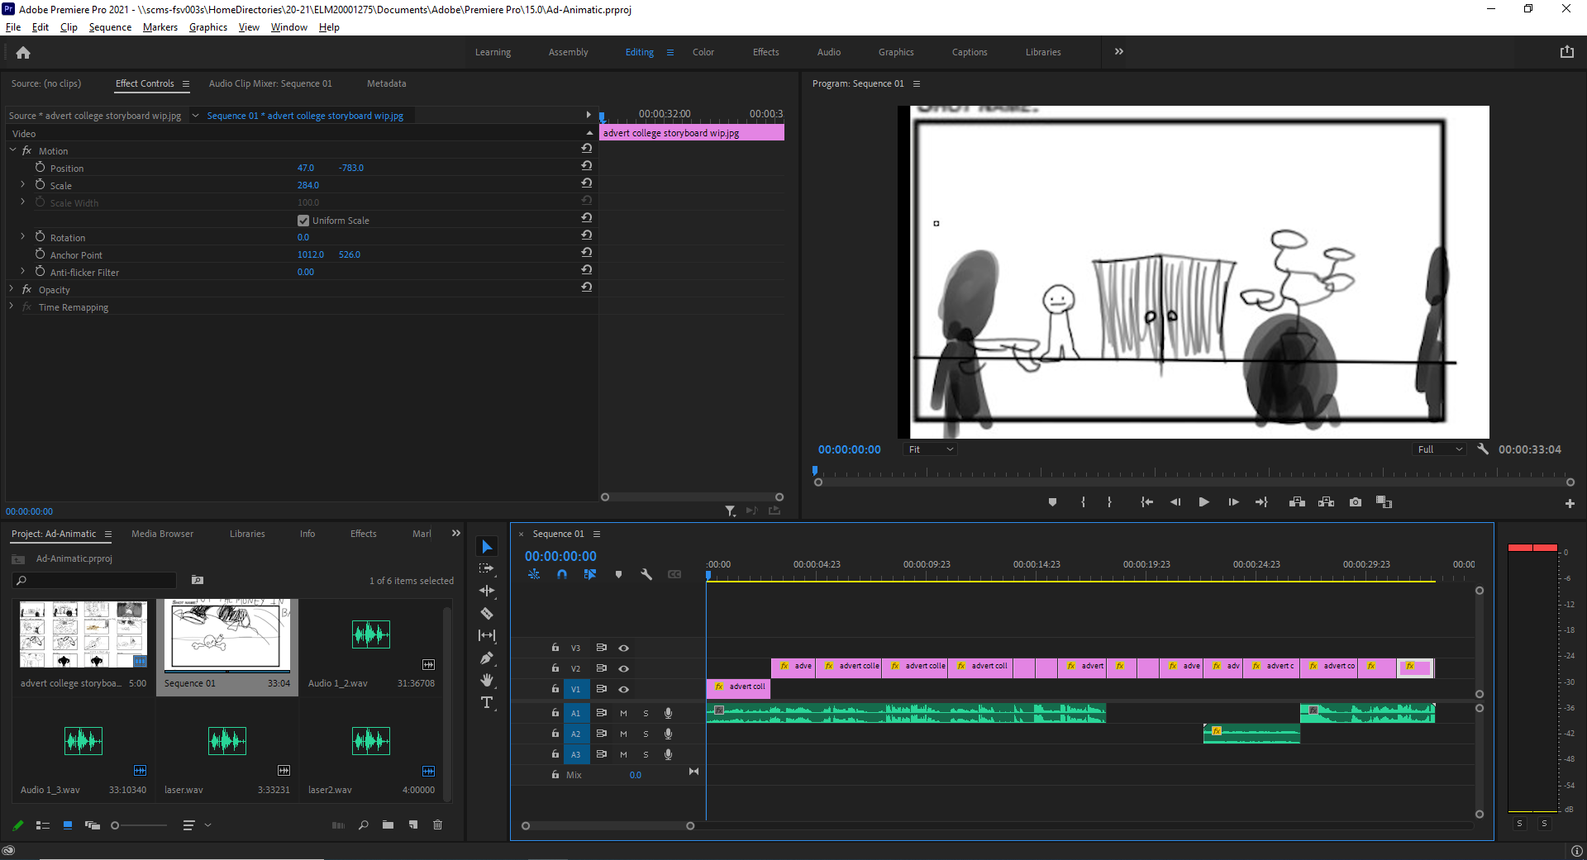Screen dimensions: 1587x860
Task: Uncheck the Uniform Scale checkbox
Action: (303, 221)
